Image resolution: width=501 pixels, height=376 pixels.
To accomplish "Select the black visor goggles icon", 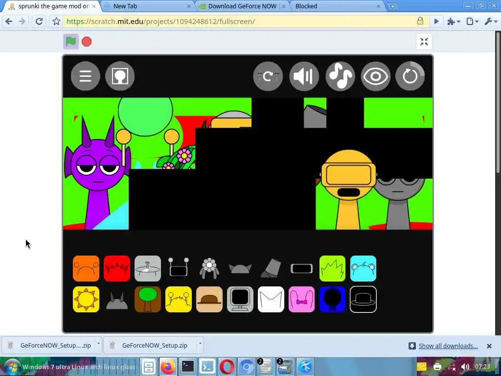I will tap(301, 269).
